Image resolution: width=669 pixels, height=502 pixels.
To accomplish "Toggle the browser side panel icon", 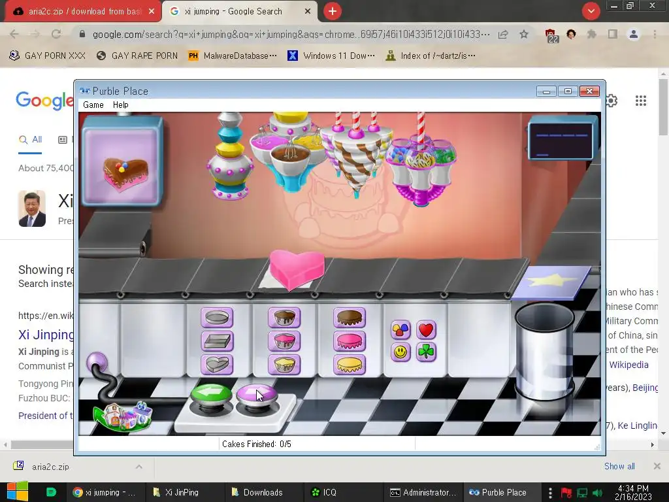I will 613,34.
